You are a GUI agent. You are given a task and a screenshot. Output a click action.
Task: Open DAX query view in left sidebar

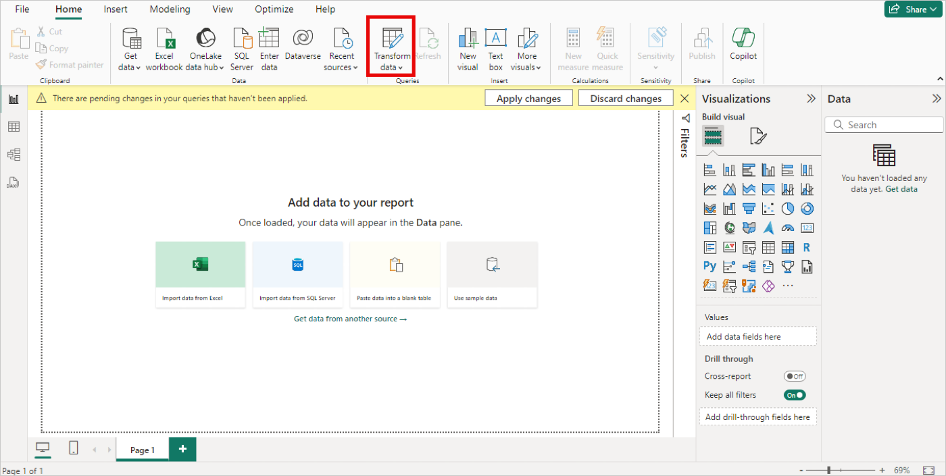14,182
